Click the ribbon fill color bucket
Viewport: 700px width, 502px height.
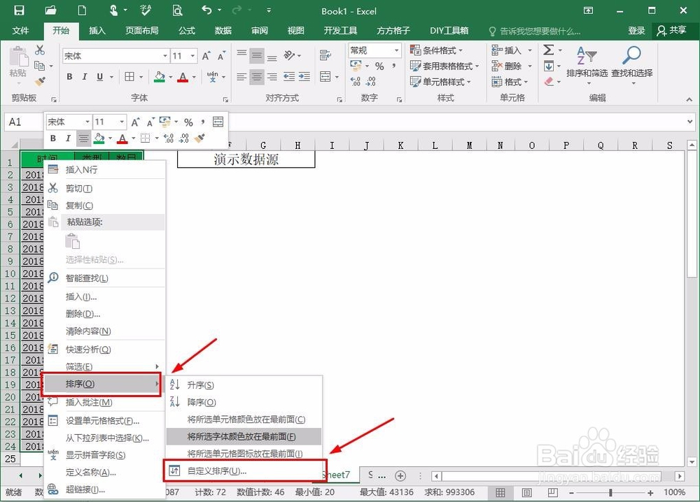[159, 77]
